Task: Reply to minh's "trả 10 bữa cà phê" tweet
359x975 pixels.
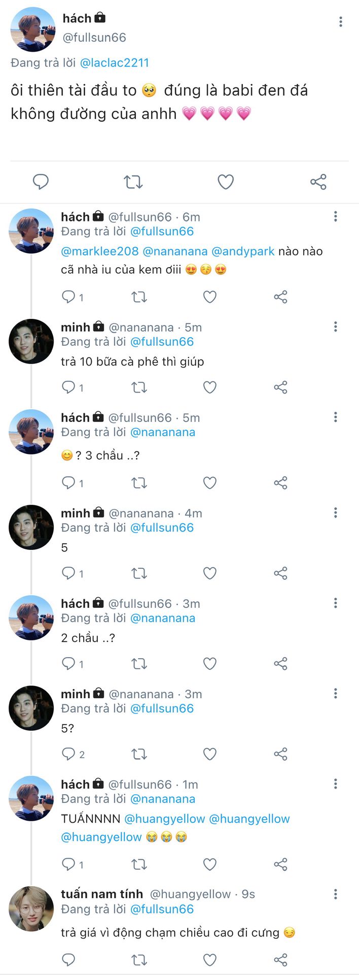Action: (68, 387)
